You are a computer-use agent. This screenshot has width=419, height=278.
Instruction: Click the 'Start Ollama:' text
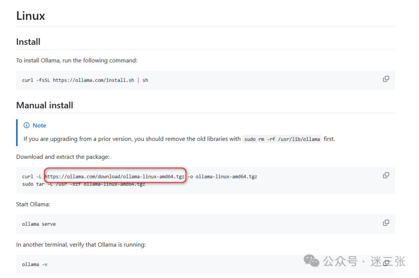point(33,204)
